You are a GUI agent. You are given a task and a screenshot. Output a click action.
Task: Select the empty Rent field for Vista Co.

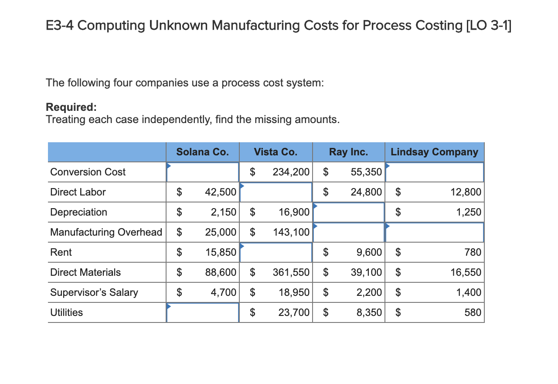[x=276, y=252]
